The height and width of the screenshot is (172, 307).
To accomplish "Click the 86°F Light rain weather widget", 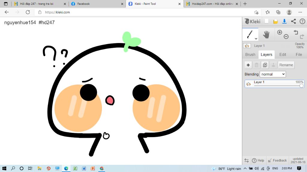I will pos(226,168).
